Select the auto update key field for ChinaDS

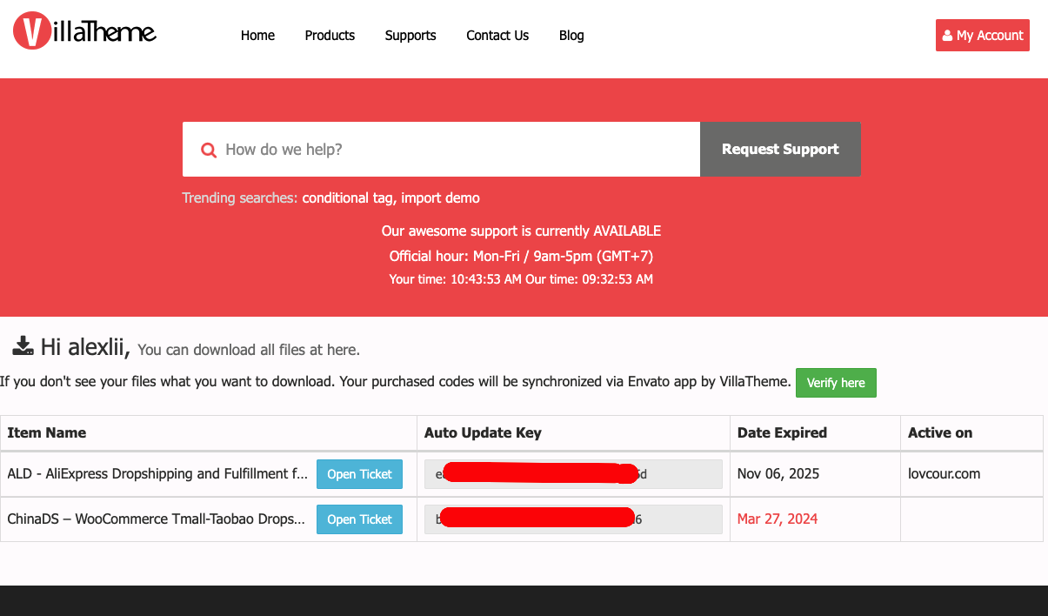click(573, 519)
